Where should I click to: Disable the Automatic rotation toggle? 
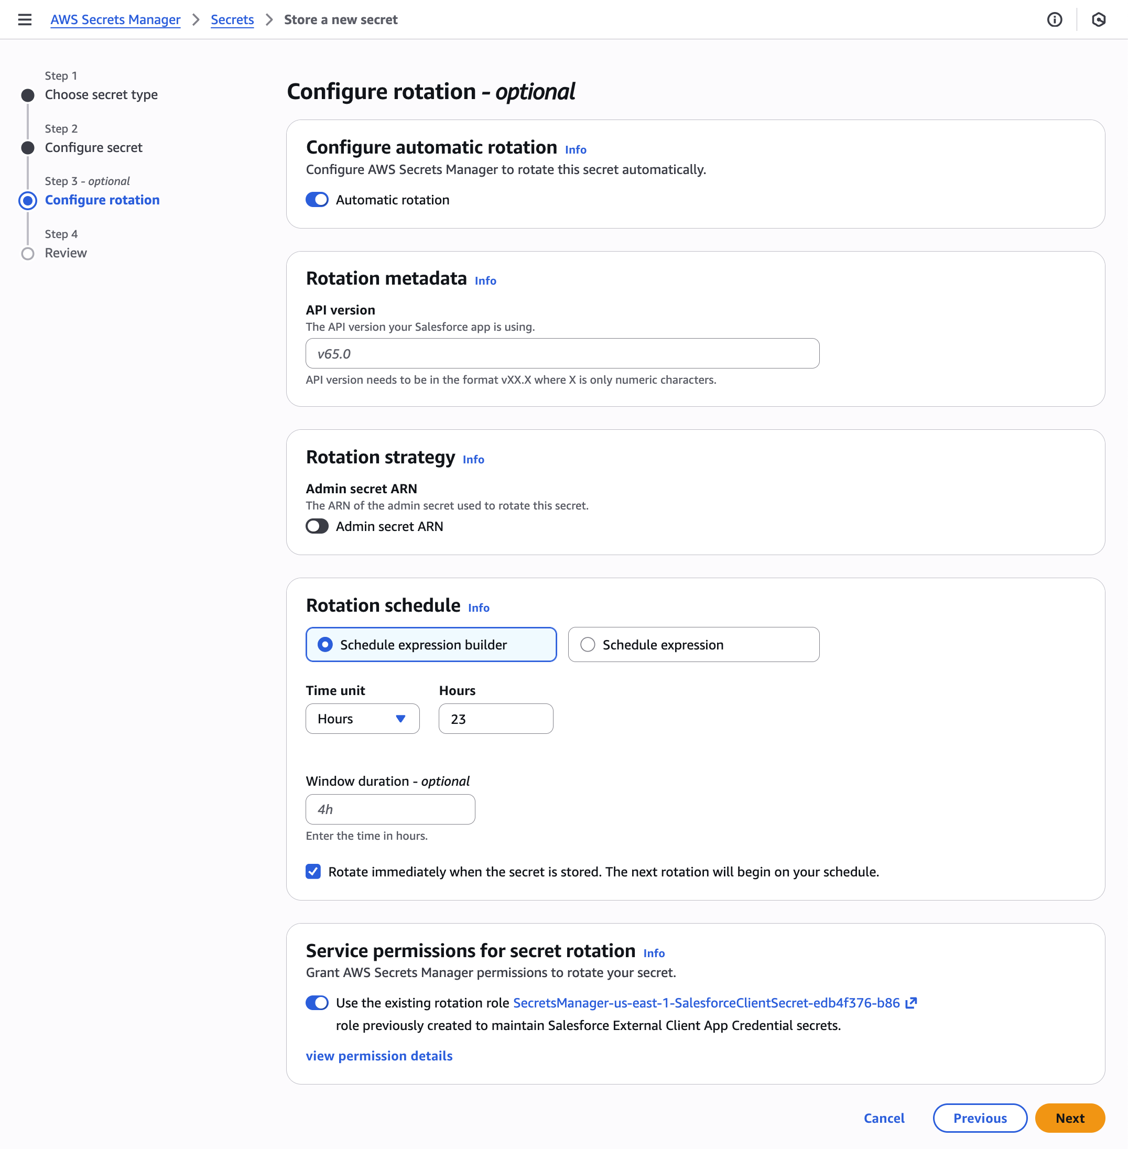[317, 200]
